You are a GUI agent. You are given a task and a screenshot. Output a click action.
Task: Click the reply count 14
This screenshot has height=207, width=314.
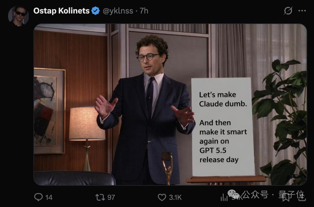coord(49,197)
